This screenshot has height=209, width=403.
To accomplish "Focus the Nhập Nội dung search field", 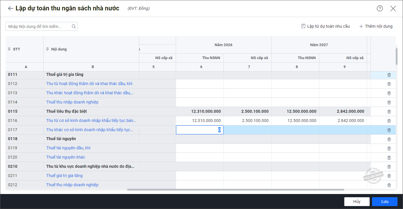I will click(x=38, y=27).
